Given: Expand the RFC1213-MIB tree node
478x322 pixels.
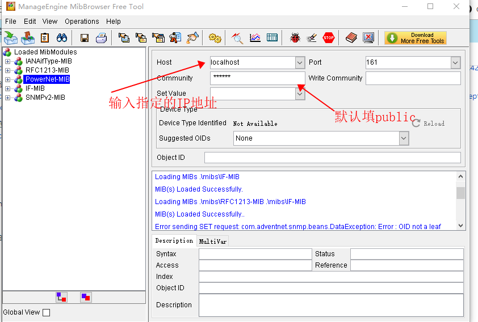Looking at the screenshot, I should pyautogui.click(x=7, y=71).
